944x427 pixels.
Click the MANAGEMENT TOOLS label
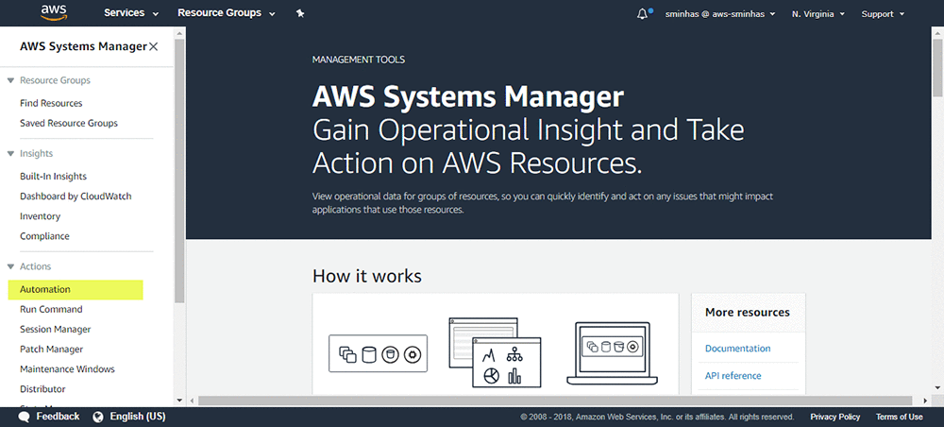(359, 60)
